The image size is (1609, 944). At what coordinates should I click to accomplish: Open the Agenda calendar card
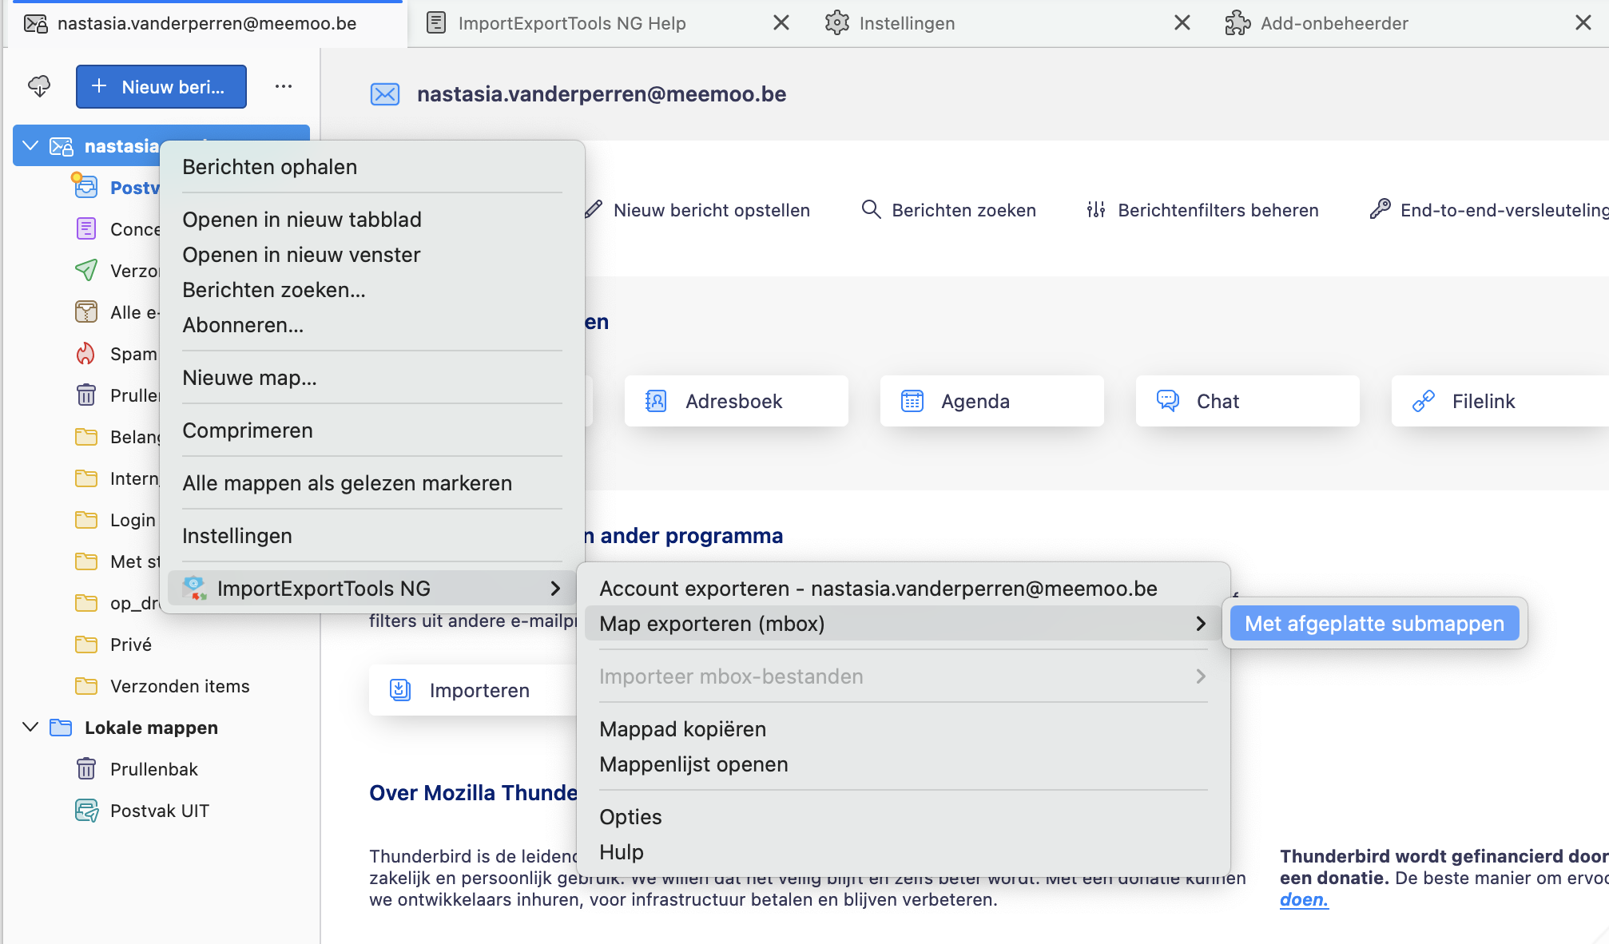point(991,401)
